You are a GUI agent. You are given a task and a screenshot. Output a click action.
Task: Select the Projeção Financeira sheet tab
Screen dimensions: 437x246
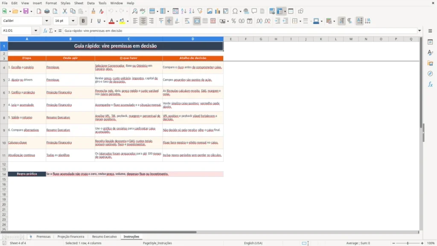tap(71, 237)
